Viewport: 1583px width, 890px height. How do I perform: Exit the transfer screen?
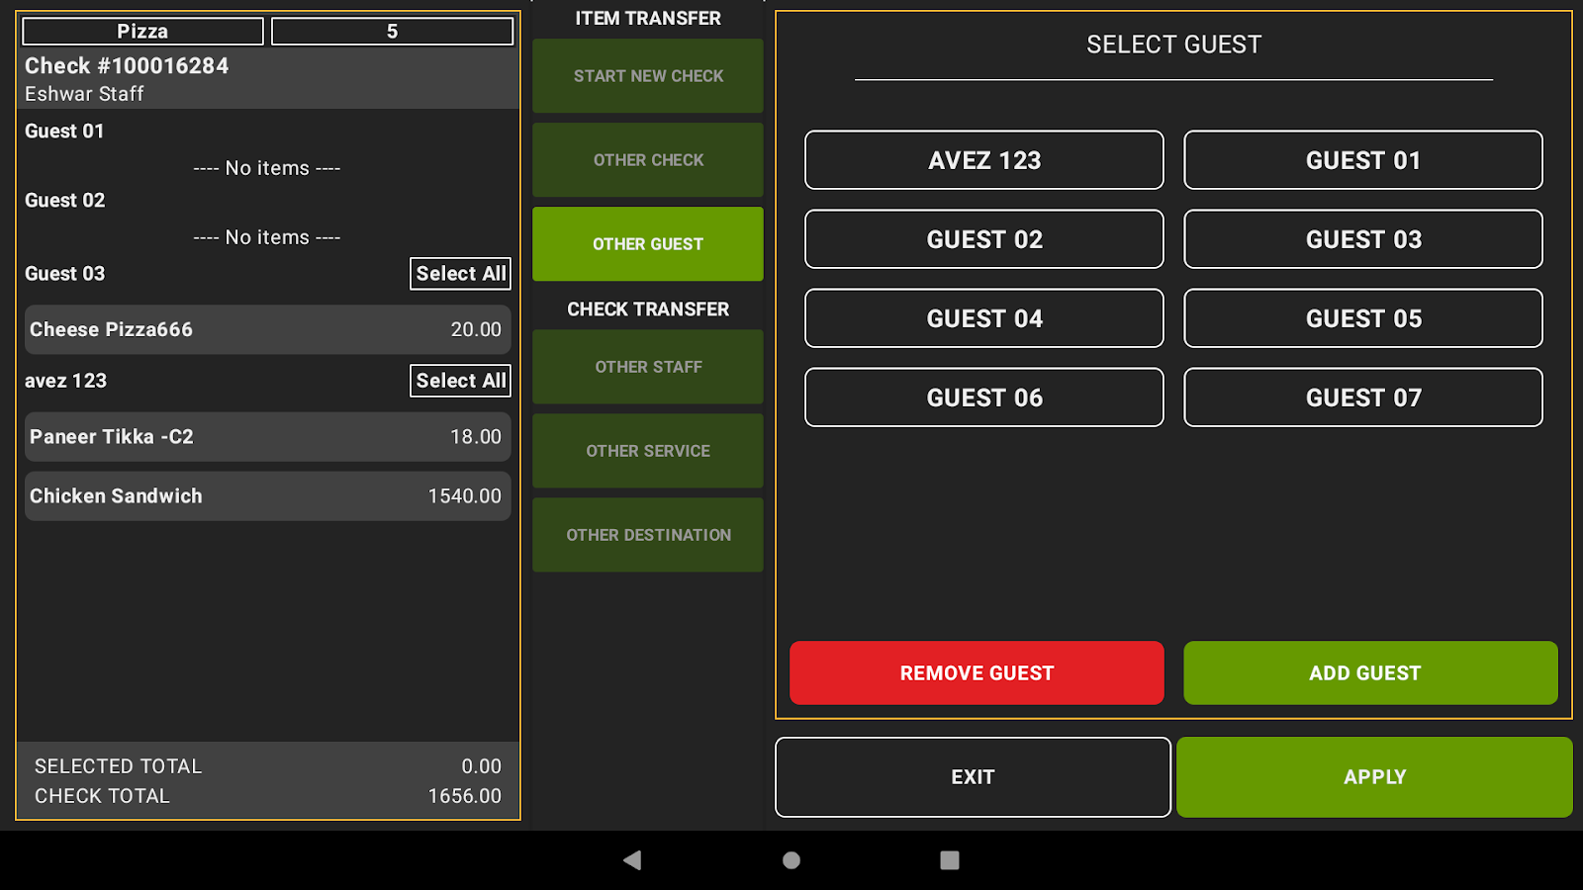pos(973,777)
